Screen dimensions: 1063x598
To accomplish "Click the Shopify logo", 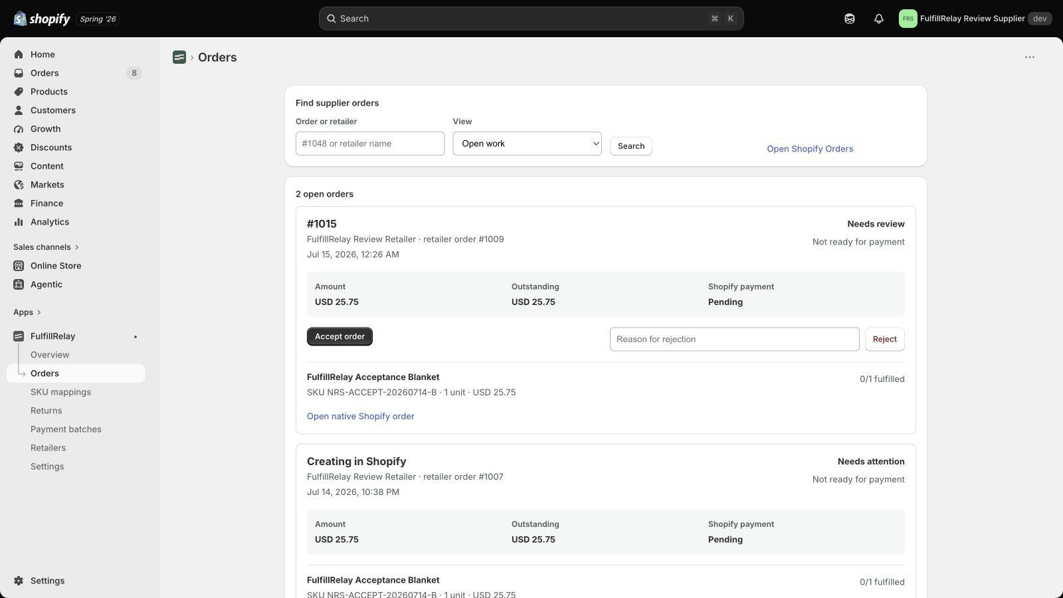I will tap(42, 19).
